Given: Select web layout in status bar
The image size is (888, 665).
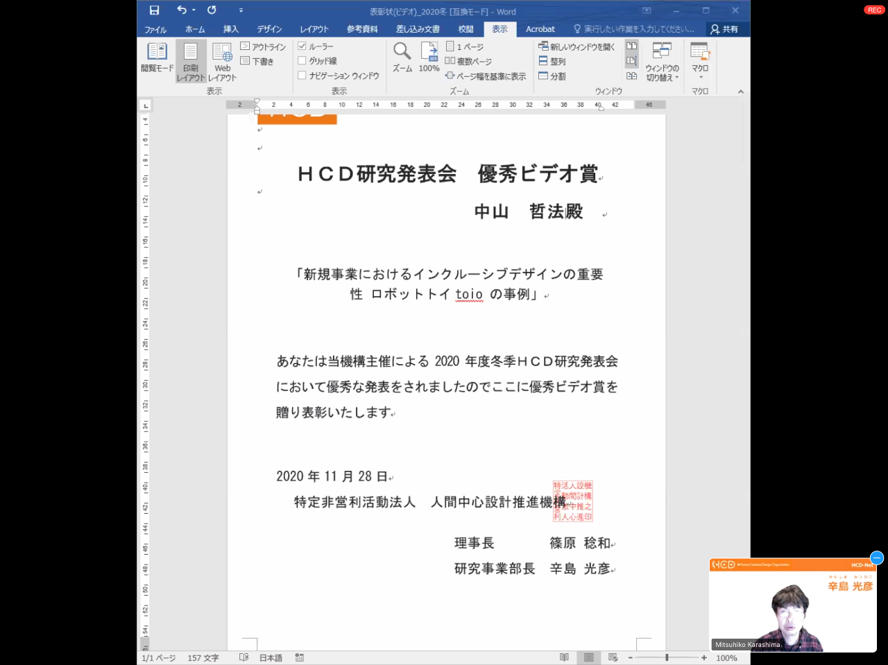Looking at the screenshot, I should coord(613,657).
